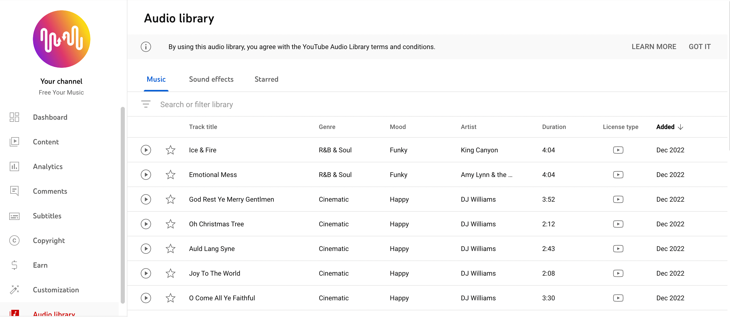Switch to the Starred tab

click(x=266, y=79)
